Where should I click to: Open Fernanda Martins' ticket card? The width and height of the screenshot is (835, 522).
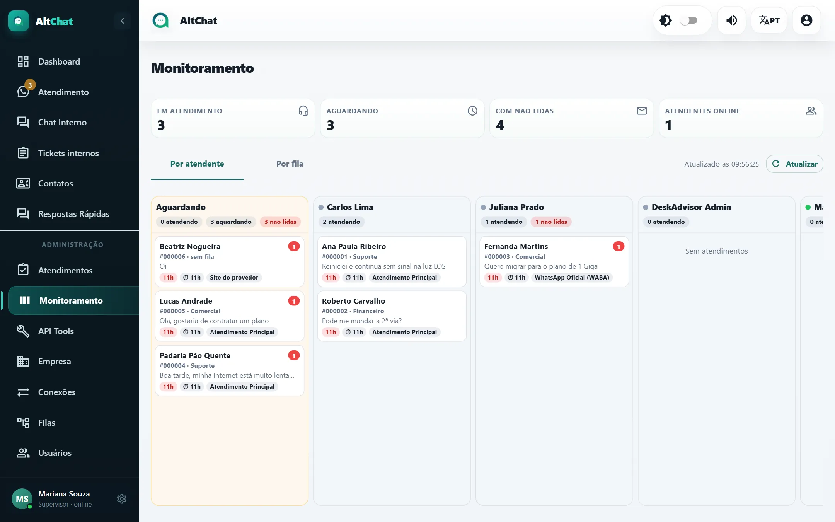pyautogui.click(x=554, y=261)
